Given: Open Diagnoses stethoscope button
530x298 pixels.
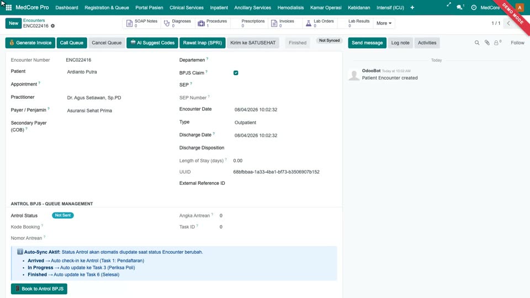Looking at the screenshot, I should click(x=177, y=23).
